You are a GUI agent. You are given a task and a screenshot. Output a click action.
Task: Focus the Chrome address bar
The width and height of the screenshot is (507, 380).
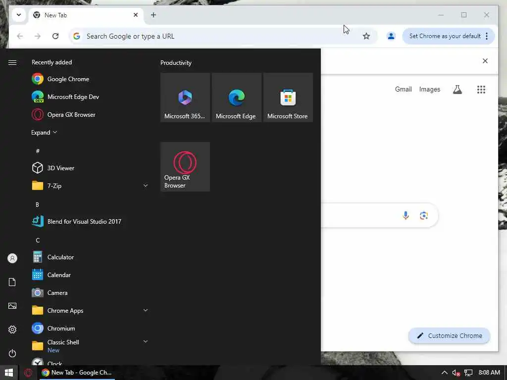(223, 36)
